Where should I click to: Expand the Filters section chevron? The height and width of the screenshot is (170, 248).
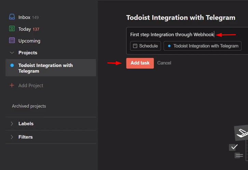[x=12, y=137]
